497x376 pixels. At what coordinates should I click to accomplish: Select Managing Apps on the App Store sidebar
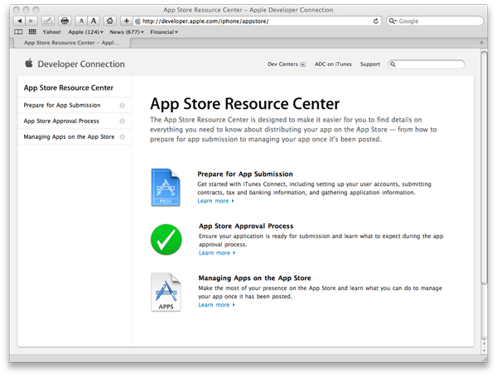click(75, 137)
